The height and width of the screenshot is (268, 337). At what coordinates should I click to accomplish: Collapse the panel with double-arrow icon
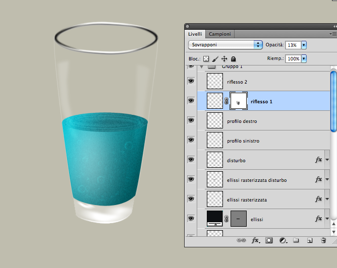(x=335, y=26)
